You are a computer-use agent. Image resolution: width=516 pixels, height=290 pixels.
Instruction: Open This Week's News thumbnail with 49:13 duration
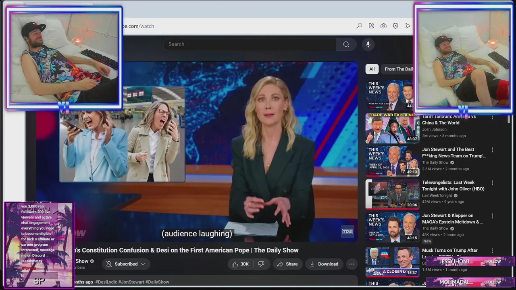pos(392,161)
